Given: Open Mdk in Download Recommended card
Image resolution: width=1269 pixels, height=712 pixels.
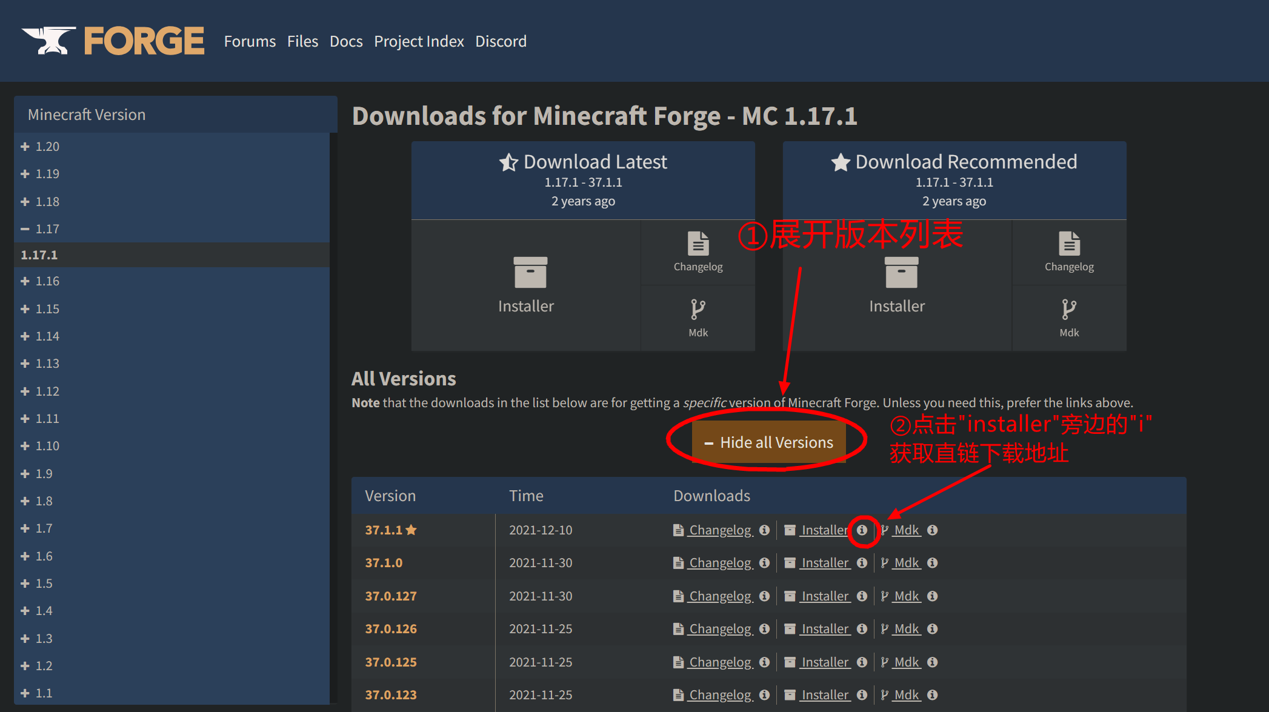Looking at the screenshot, I should [x=1069, y=318].
